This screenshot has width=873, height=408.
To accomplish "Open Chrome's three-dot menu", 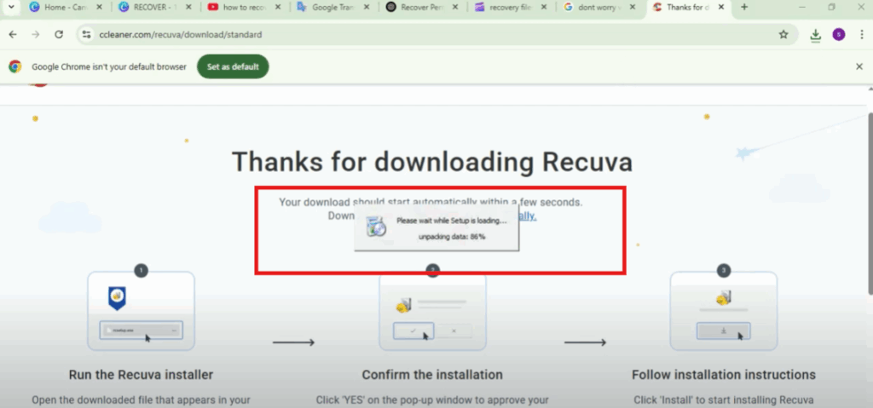I will click(860, 35).
